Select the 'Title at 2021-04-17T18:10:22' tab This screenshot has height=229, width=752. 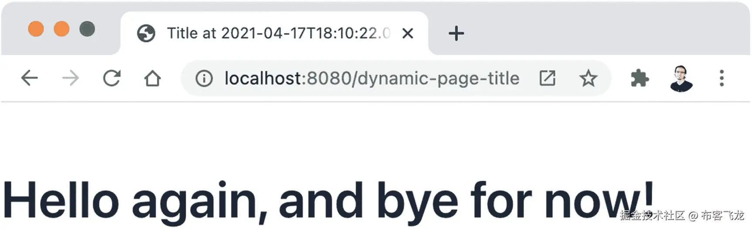tap(275, 33)
